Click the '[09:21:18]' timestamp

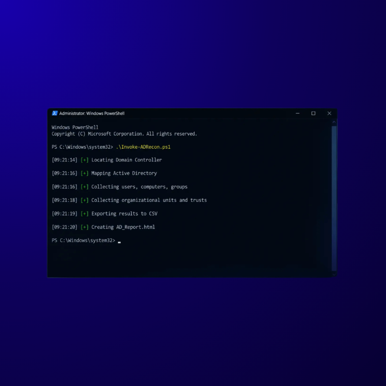tap(64, 200)
